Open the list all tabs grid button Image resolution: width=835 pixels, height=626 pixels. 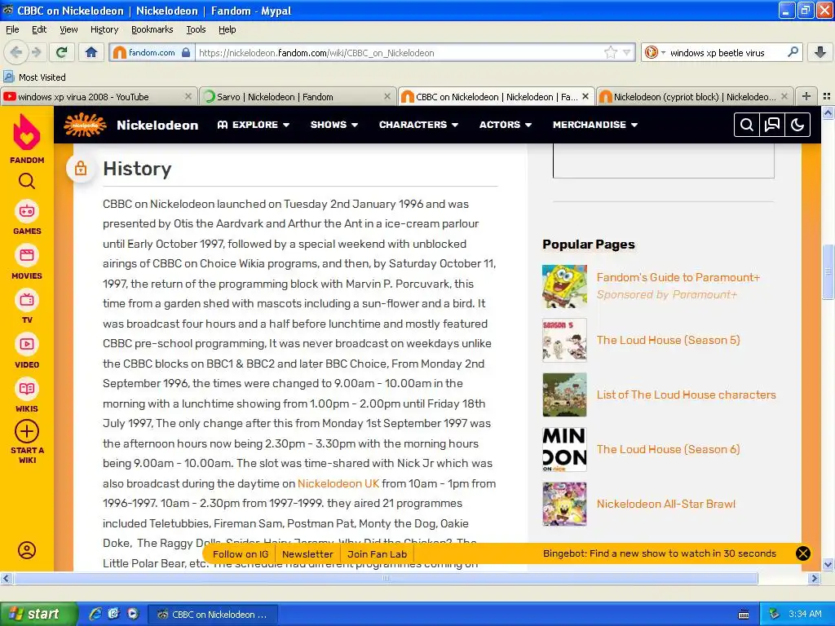tap(827, 96)
